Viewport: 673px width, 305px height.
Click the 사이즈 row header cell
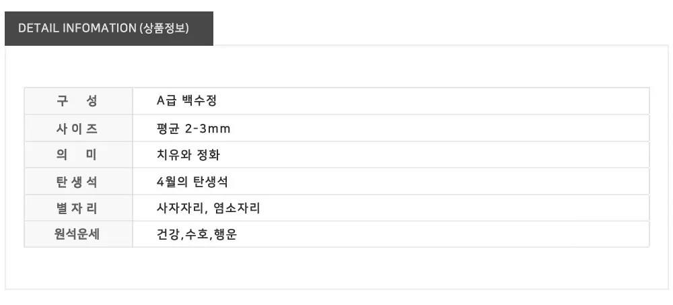(77, 128)
